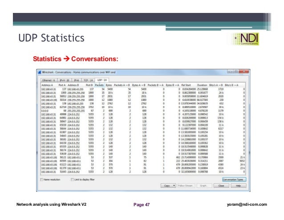Screen dimensions: 284x220
Task: Click Bits/s A → B value 1719
Action: pyautogui.click(x=221, y=89)
